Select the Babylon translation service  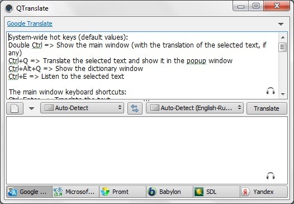coord(170,192)
